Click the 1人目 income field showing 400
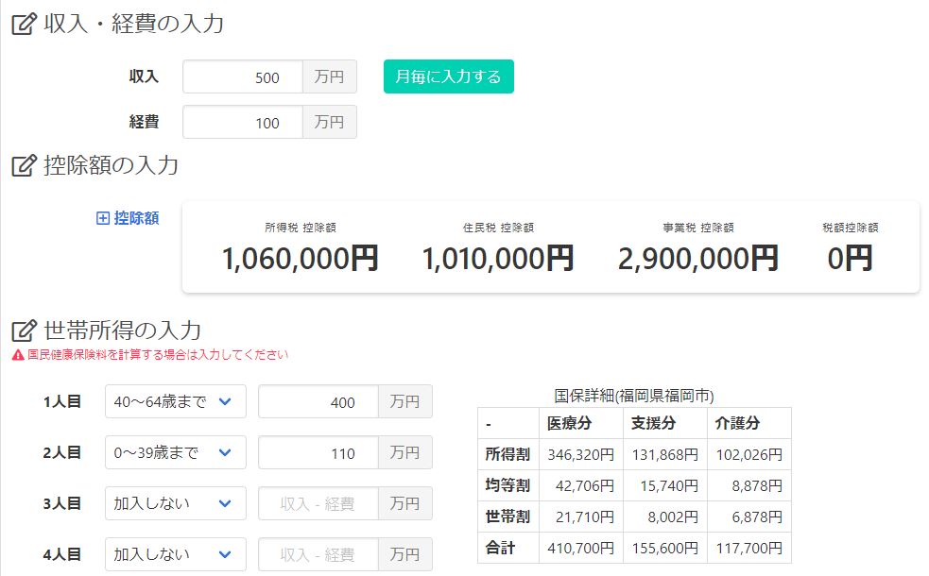The image size is (929, 576). click(318, 401)
